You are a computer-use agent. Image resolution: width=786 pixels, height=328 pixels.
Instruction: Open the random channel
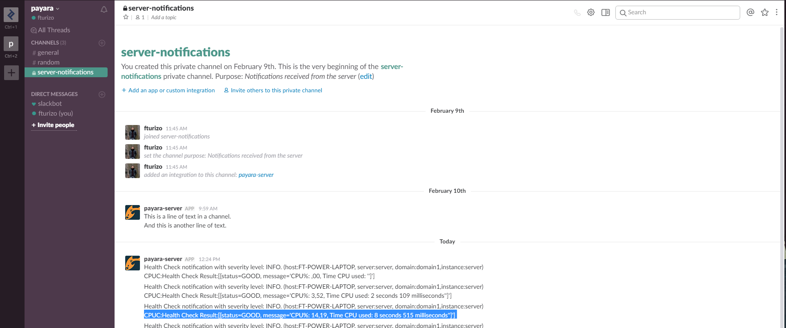(x=48, y=62)
